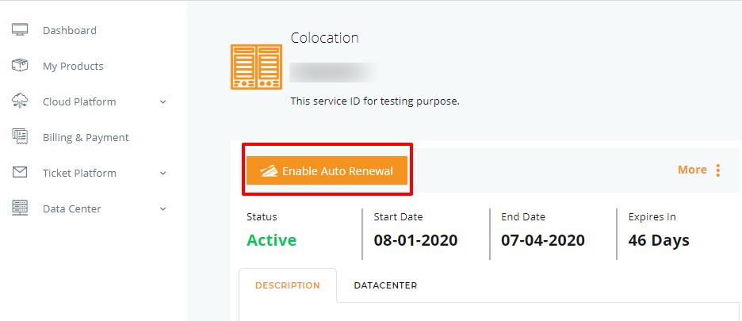Go to Billing & Payment
The width and height of the screenshot is (742, 321).
pos(86,137)
